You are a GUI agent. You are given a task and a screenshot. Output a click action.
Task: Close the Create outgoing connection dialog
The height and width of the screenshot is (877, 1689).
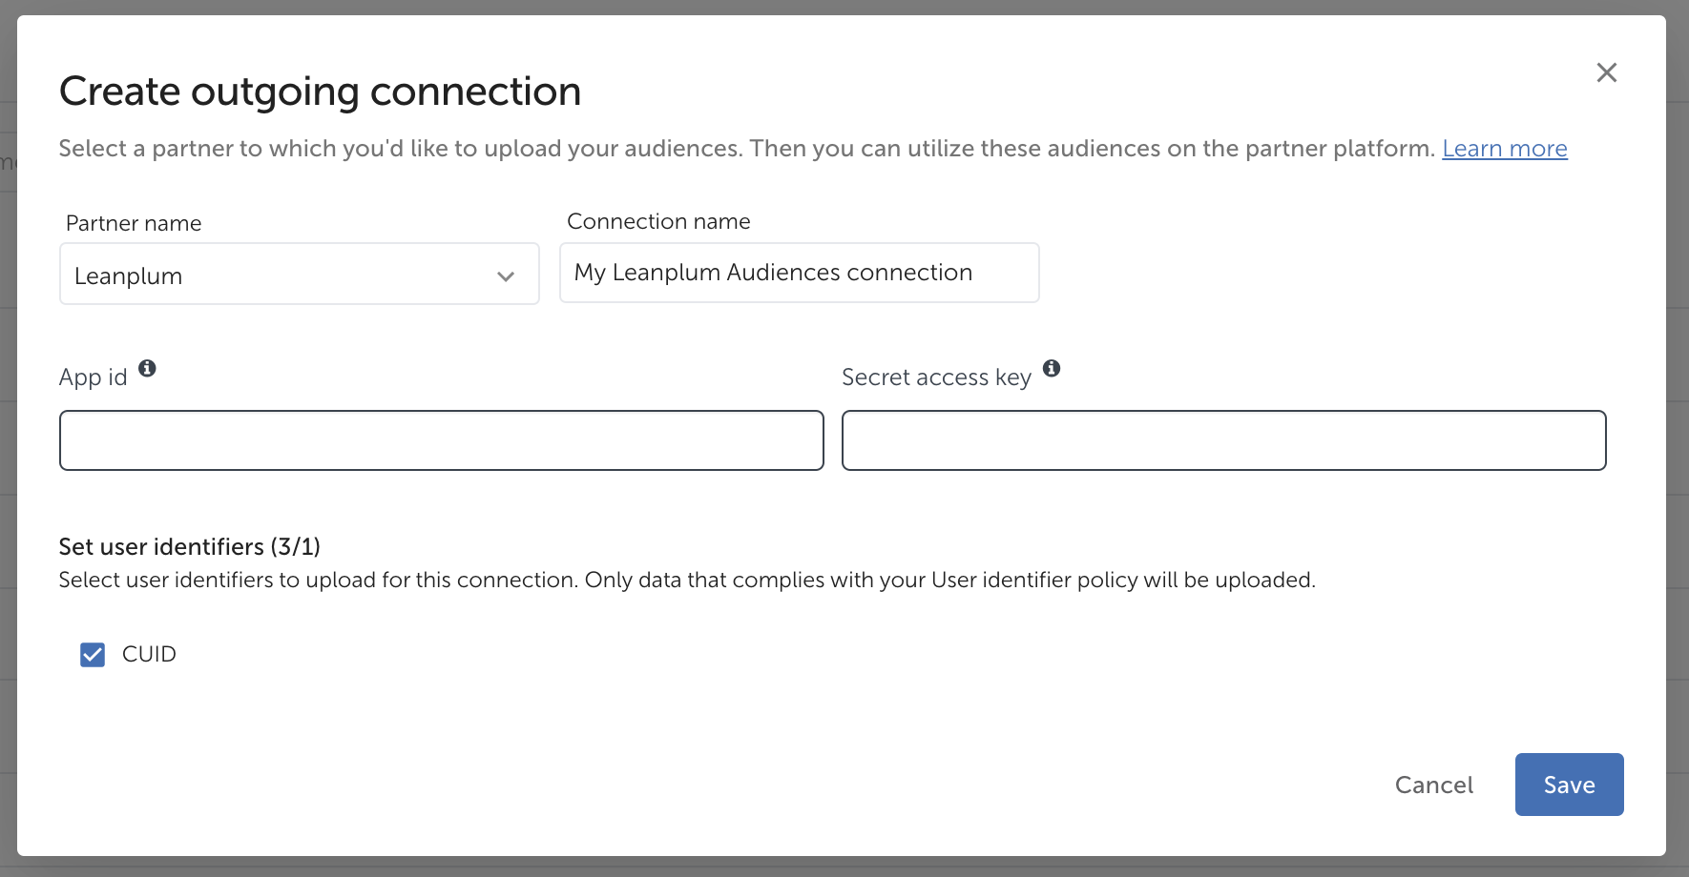coord(1607,72)
